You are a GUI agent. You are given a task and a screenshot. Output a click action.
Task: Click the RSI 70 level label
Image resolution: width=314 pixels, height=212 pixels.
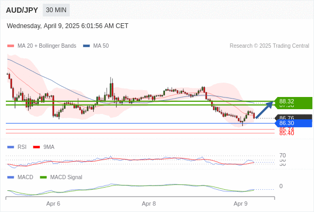point(283,155)
